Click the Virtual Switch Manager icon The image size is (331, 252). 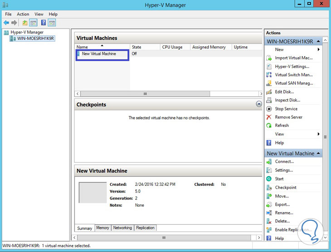(269, 75)
